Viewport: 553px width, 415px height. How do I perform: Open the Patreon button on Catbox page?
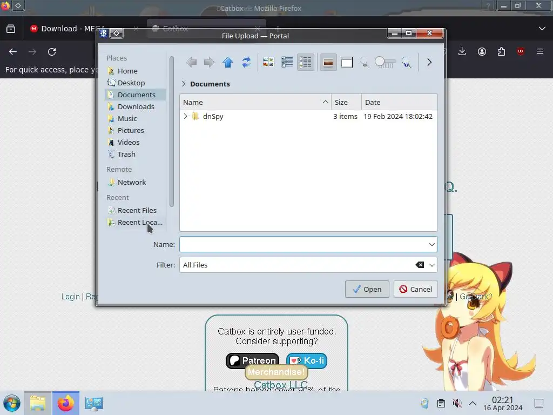[253, 360]
